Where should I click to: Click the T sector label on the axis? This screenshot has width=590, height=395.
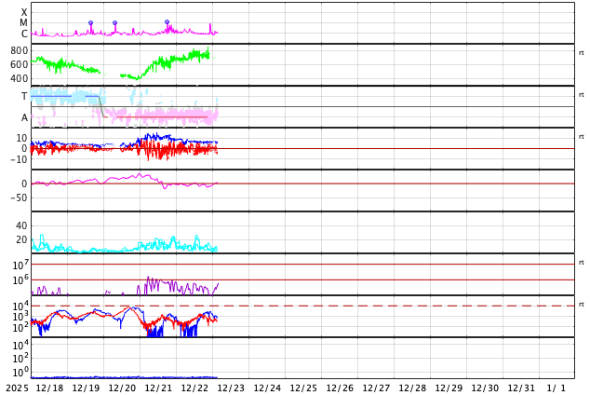click(24, 96)
